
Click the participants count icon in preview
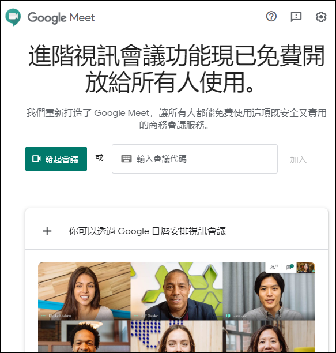274,267
